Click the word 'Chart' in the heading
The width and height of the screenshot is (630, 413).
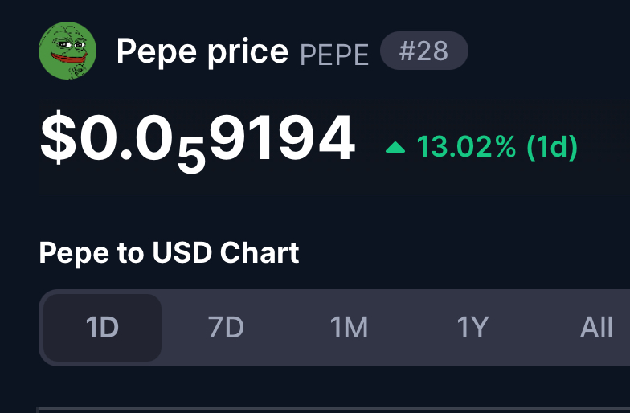coord(260,252)
